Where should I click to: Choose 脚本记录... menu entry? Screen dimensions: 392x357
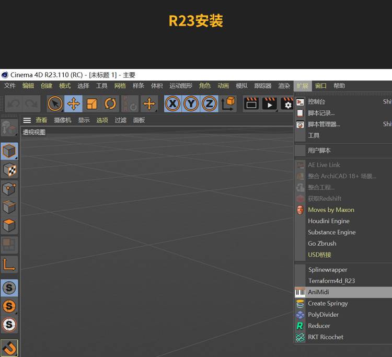(343, 113)
